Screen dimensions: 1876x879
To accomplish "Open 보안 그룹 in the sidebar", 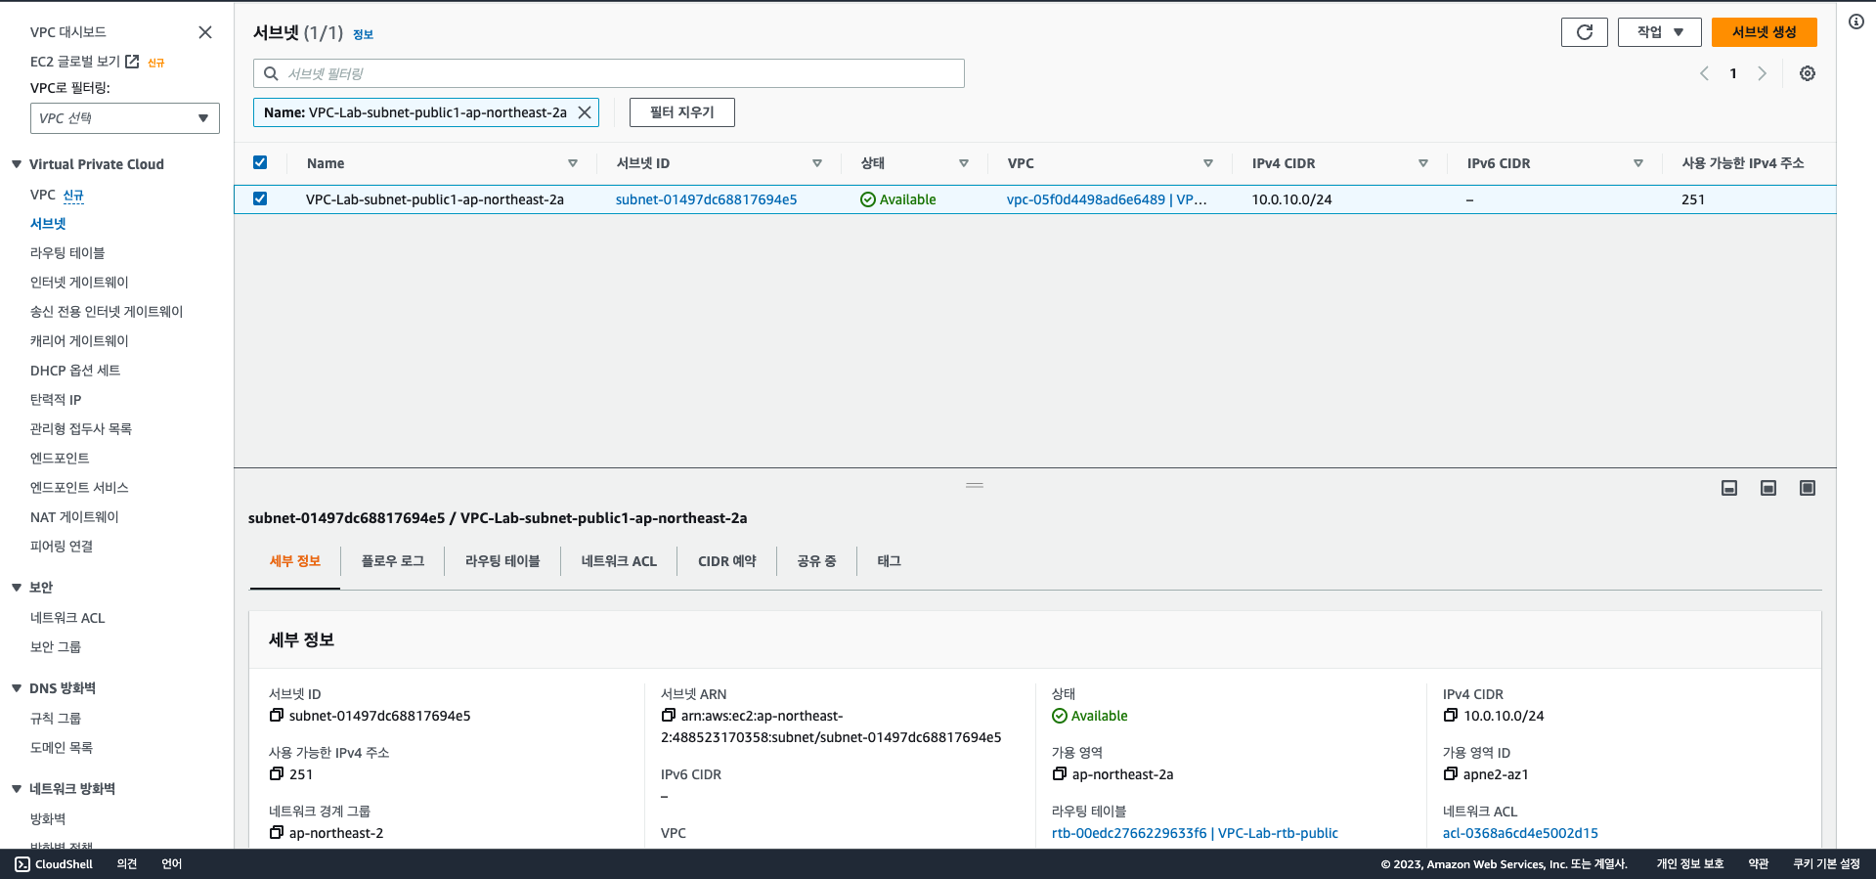I will click(56, 647).
